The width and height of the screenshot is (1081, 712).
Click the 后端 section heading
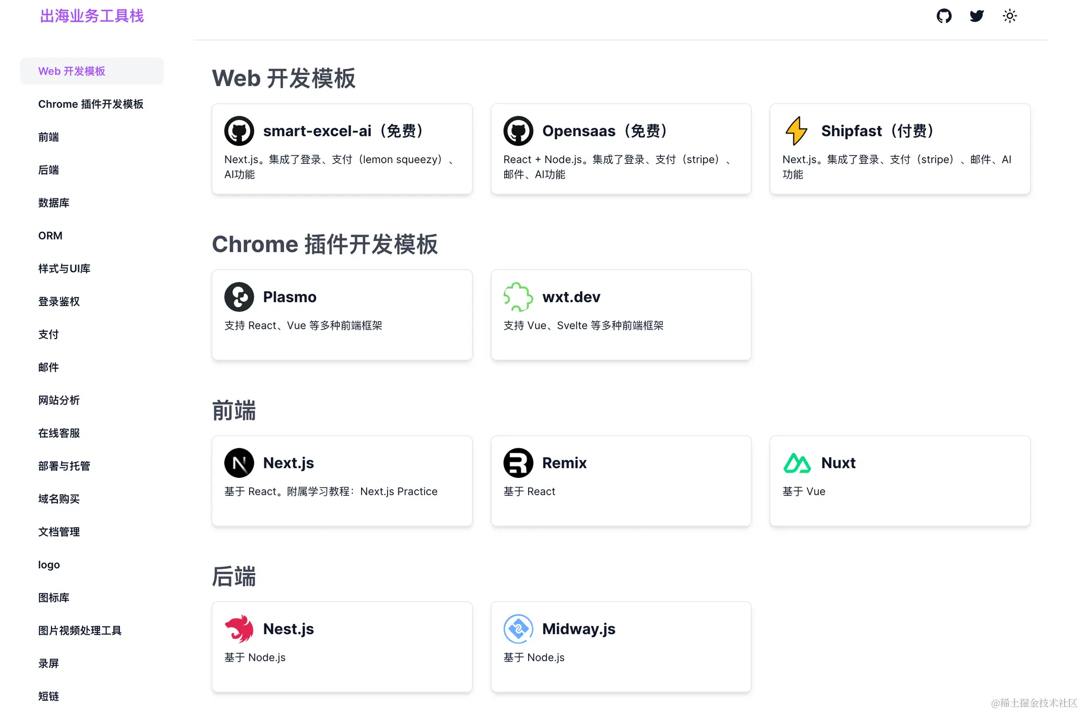tap(233, 576)
